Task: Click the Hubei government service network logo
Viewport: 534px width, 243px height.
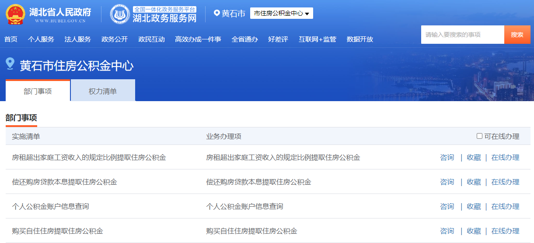Action: pos(120,14)
